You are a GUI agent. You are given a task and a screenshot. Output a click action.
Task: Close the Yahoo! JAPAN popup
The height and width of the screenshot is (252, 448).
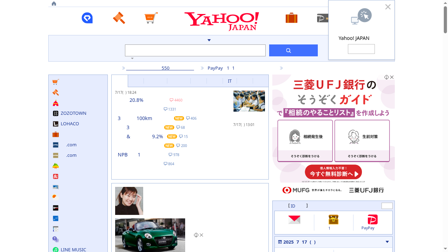tap(388, 7)
